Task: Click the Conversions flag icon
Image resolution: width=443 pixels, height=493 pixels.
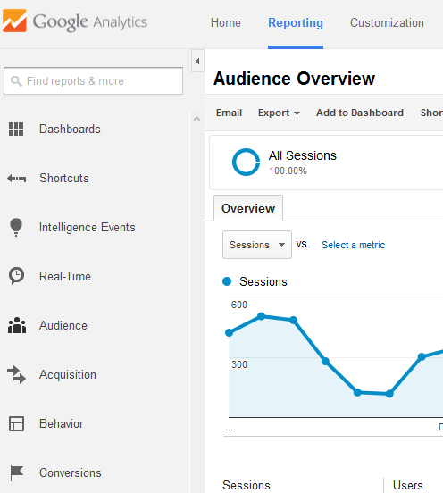Action: (17, 472)
